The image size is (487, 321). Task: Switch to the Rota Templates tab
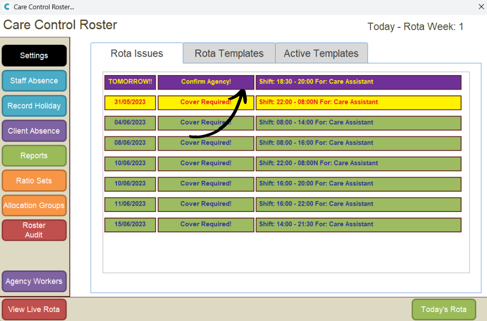tap(229, 53)
